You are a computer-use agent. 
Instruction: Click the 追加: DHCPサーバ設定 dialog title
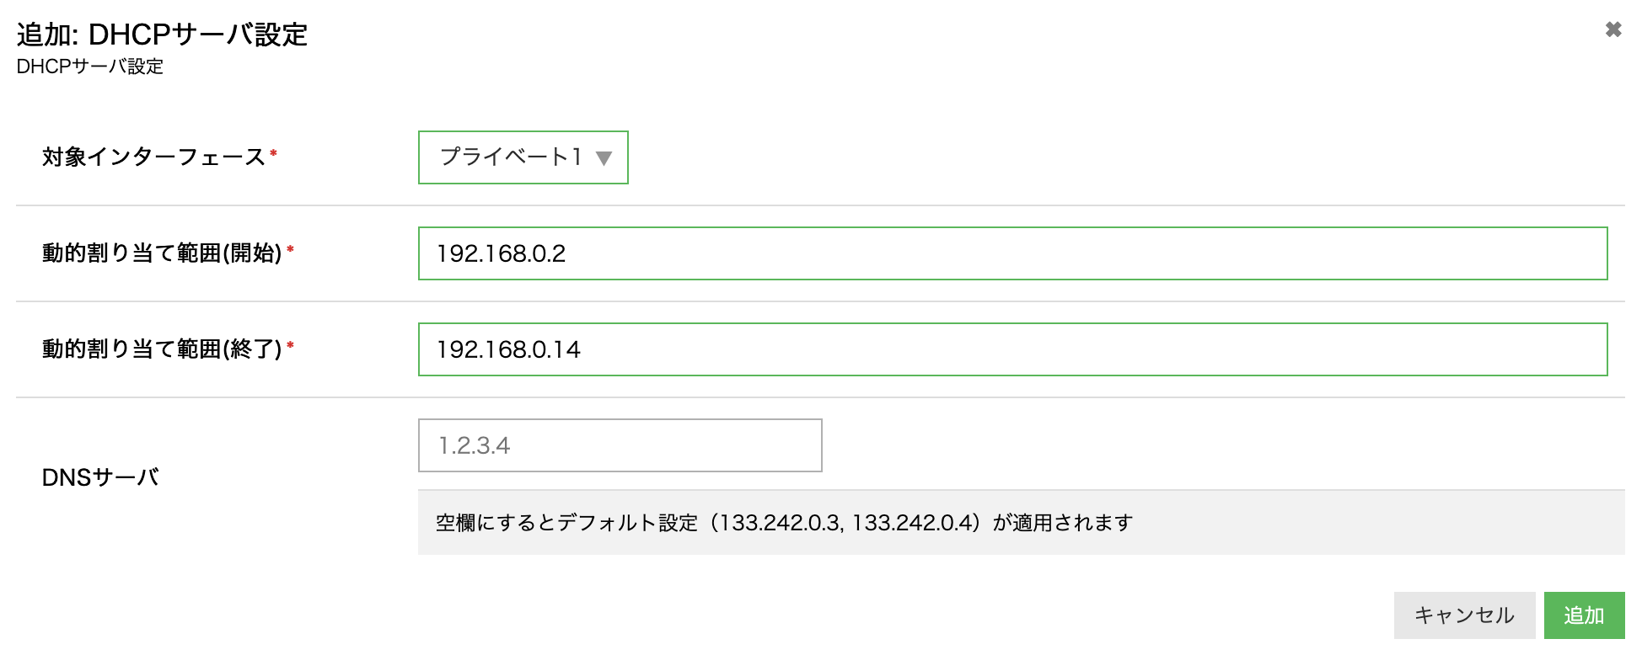click(162, 35)
